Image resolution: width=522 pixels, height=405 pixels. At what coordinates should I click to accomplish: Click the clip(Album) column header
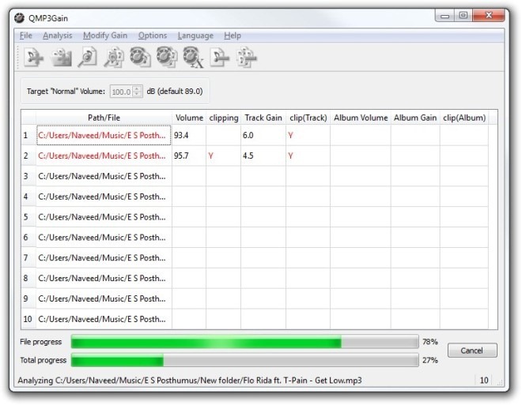click(x=464, y=118)
